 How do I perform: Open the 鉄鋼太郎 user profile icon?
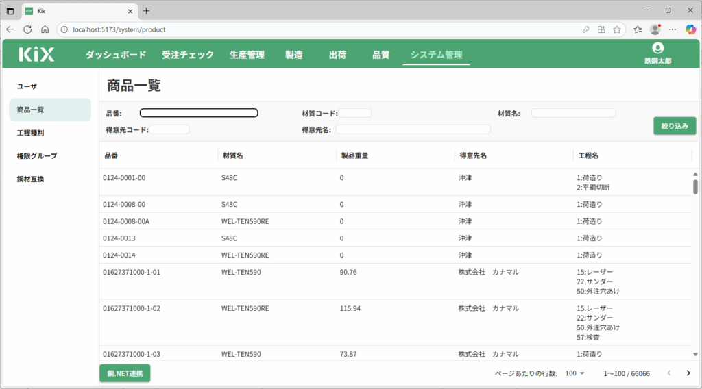[x=657, y=48]
